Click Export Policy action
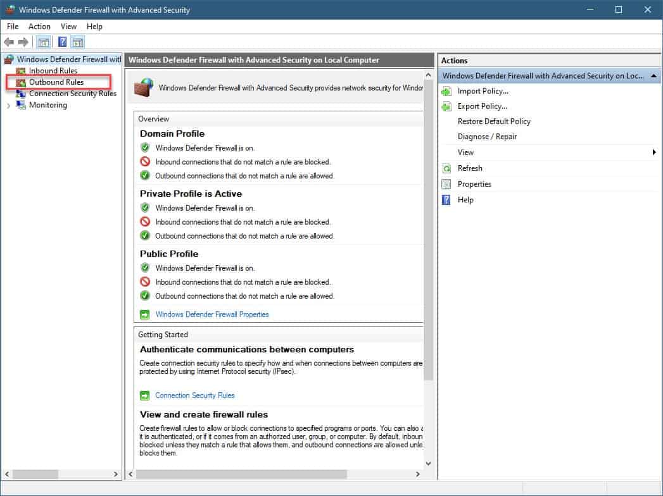The height and width of the screenshot is (496, 663). (x=482, y=106)
